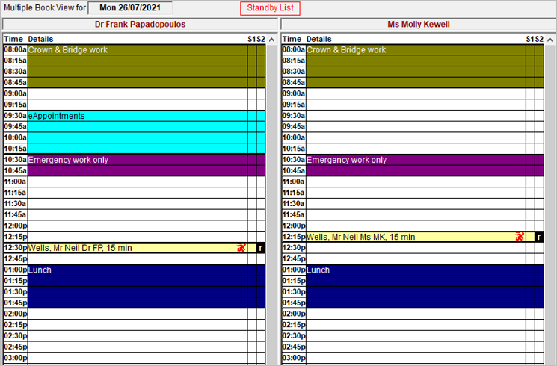Select the 03:00p slot for Dr Papadopoulos

pyautogui.click(x=138, y=358)
